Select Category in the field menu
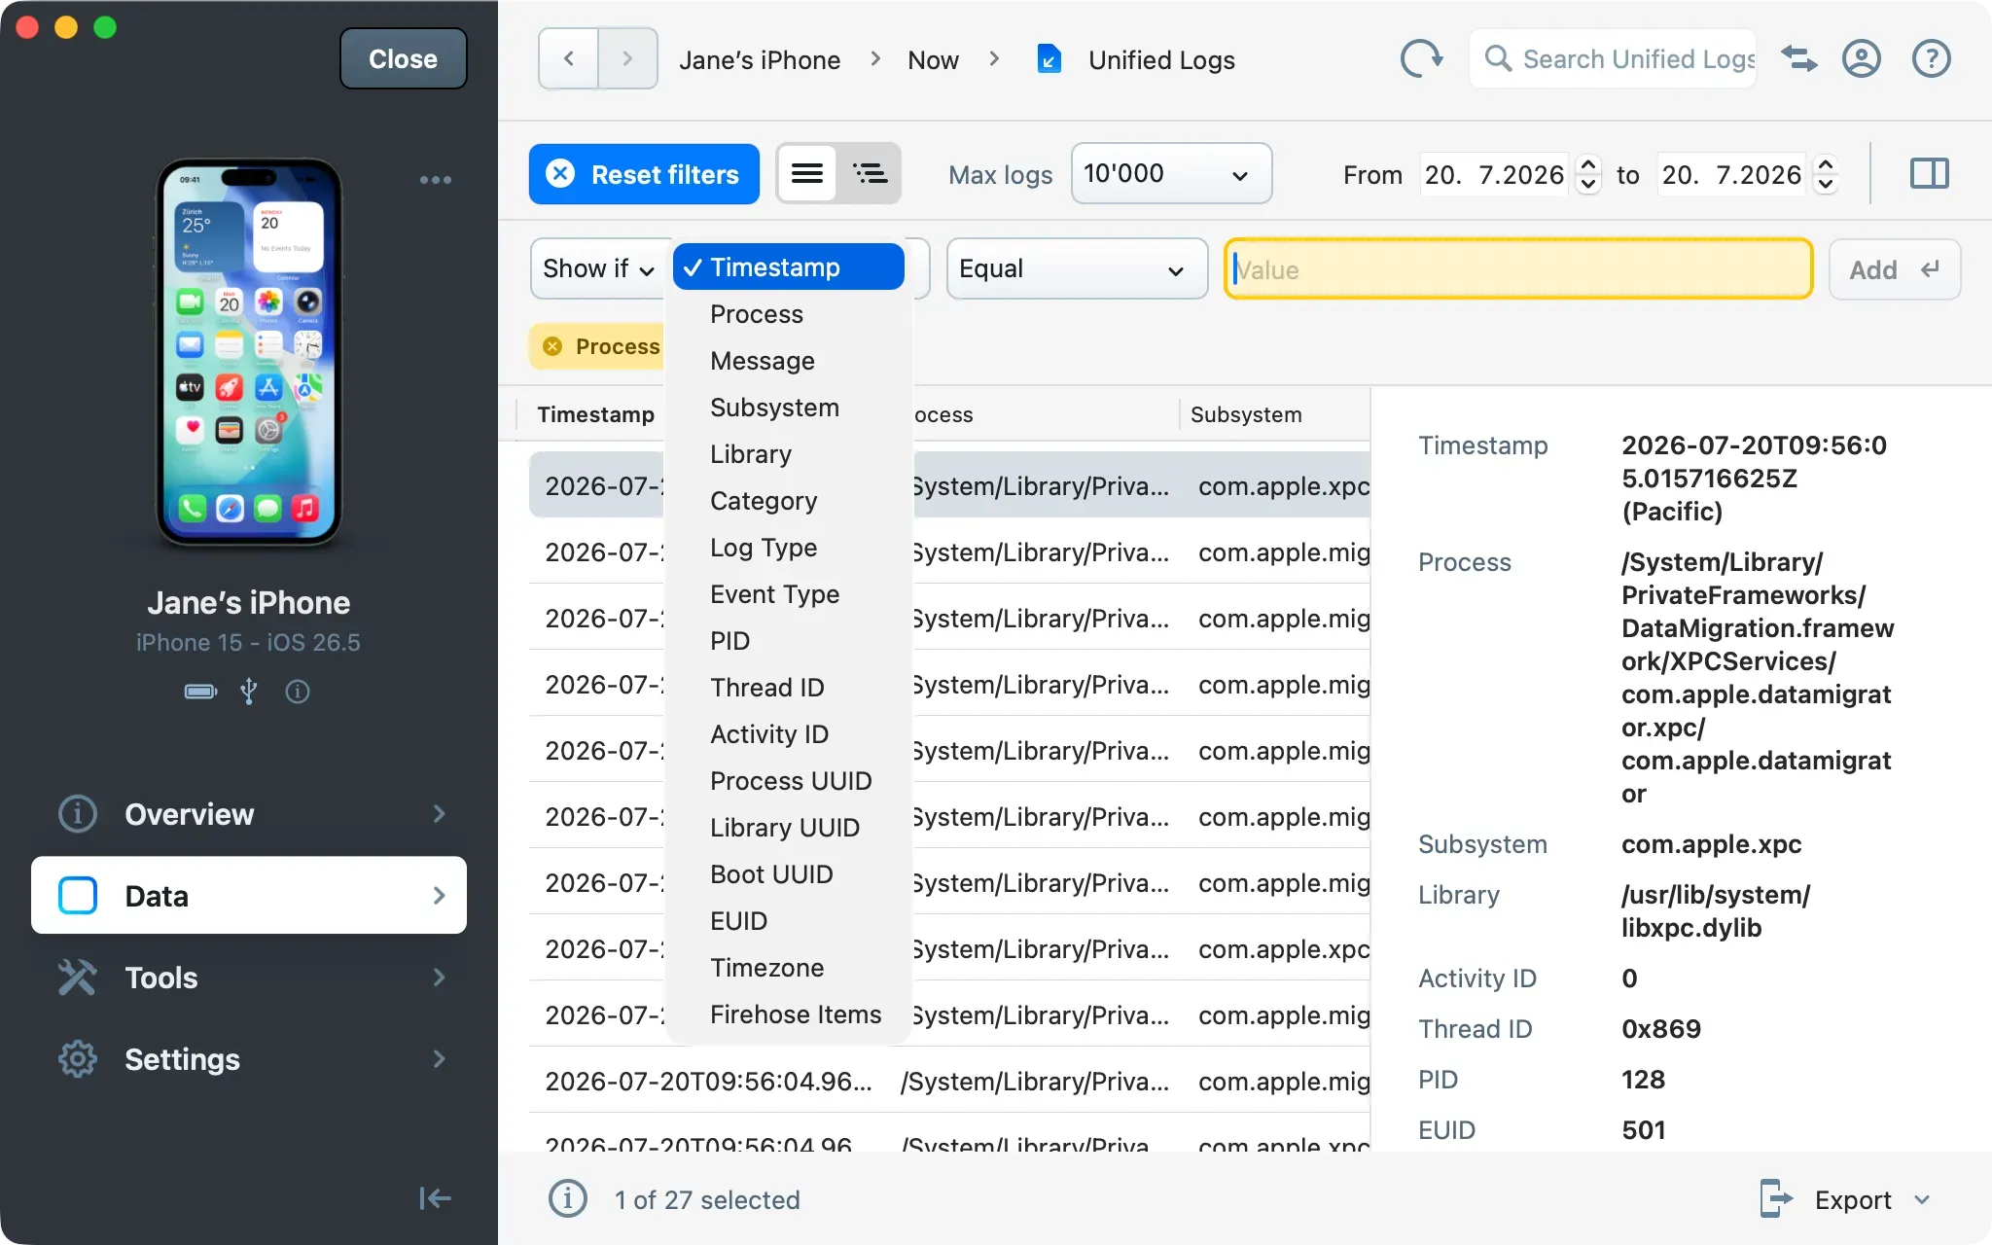This screenshot has width=1992, height=1245. click(789, 501)
